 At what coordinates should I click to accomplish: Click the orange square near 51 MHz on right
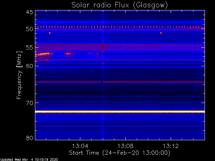point(161,33)
